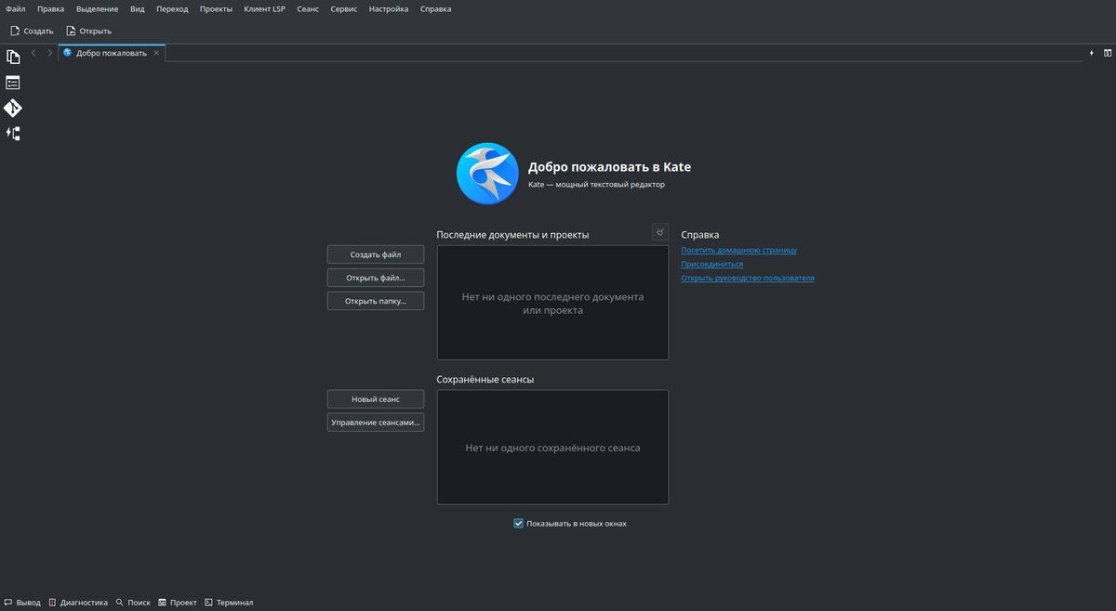The height and width of the screenshot is (611, 1116).
Task: Open the LSP symbol outline panel
Action: (x=13, y=134)
